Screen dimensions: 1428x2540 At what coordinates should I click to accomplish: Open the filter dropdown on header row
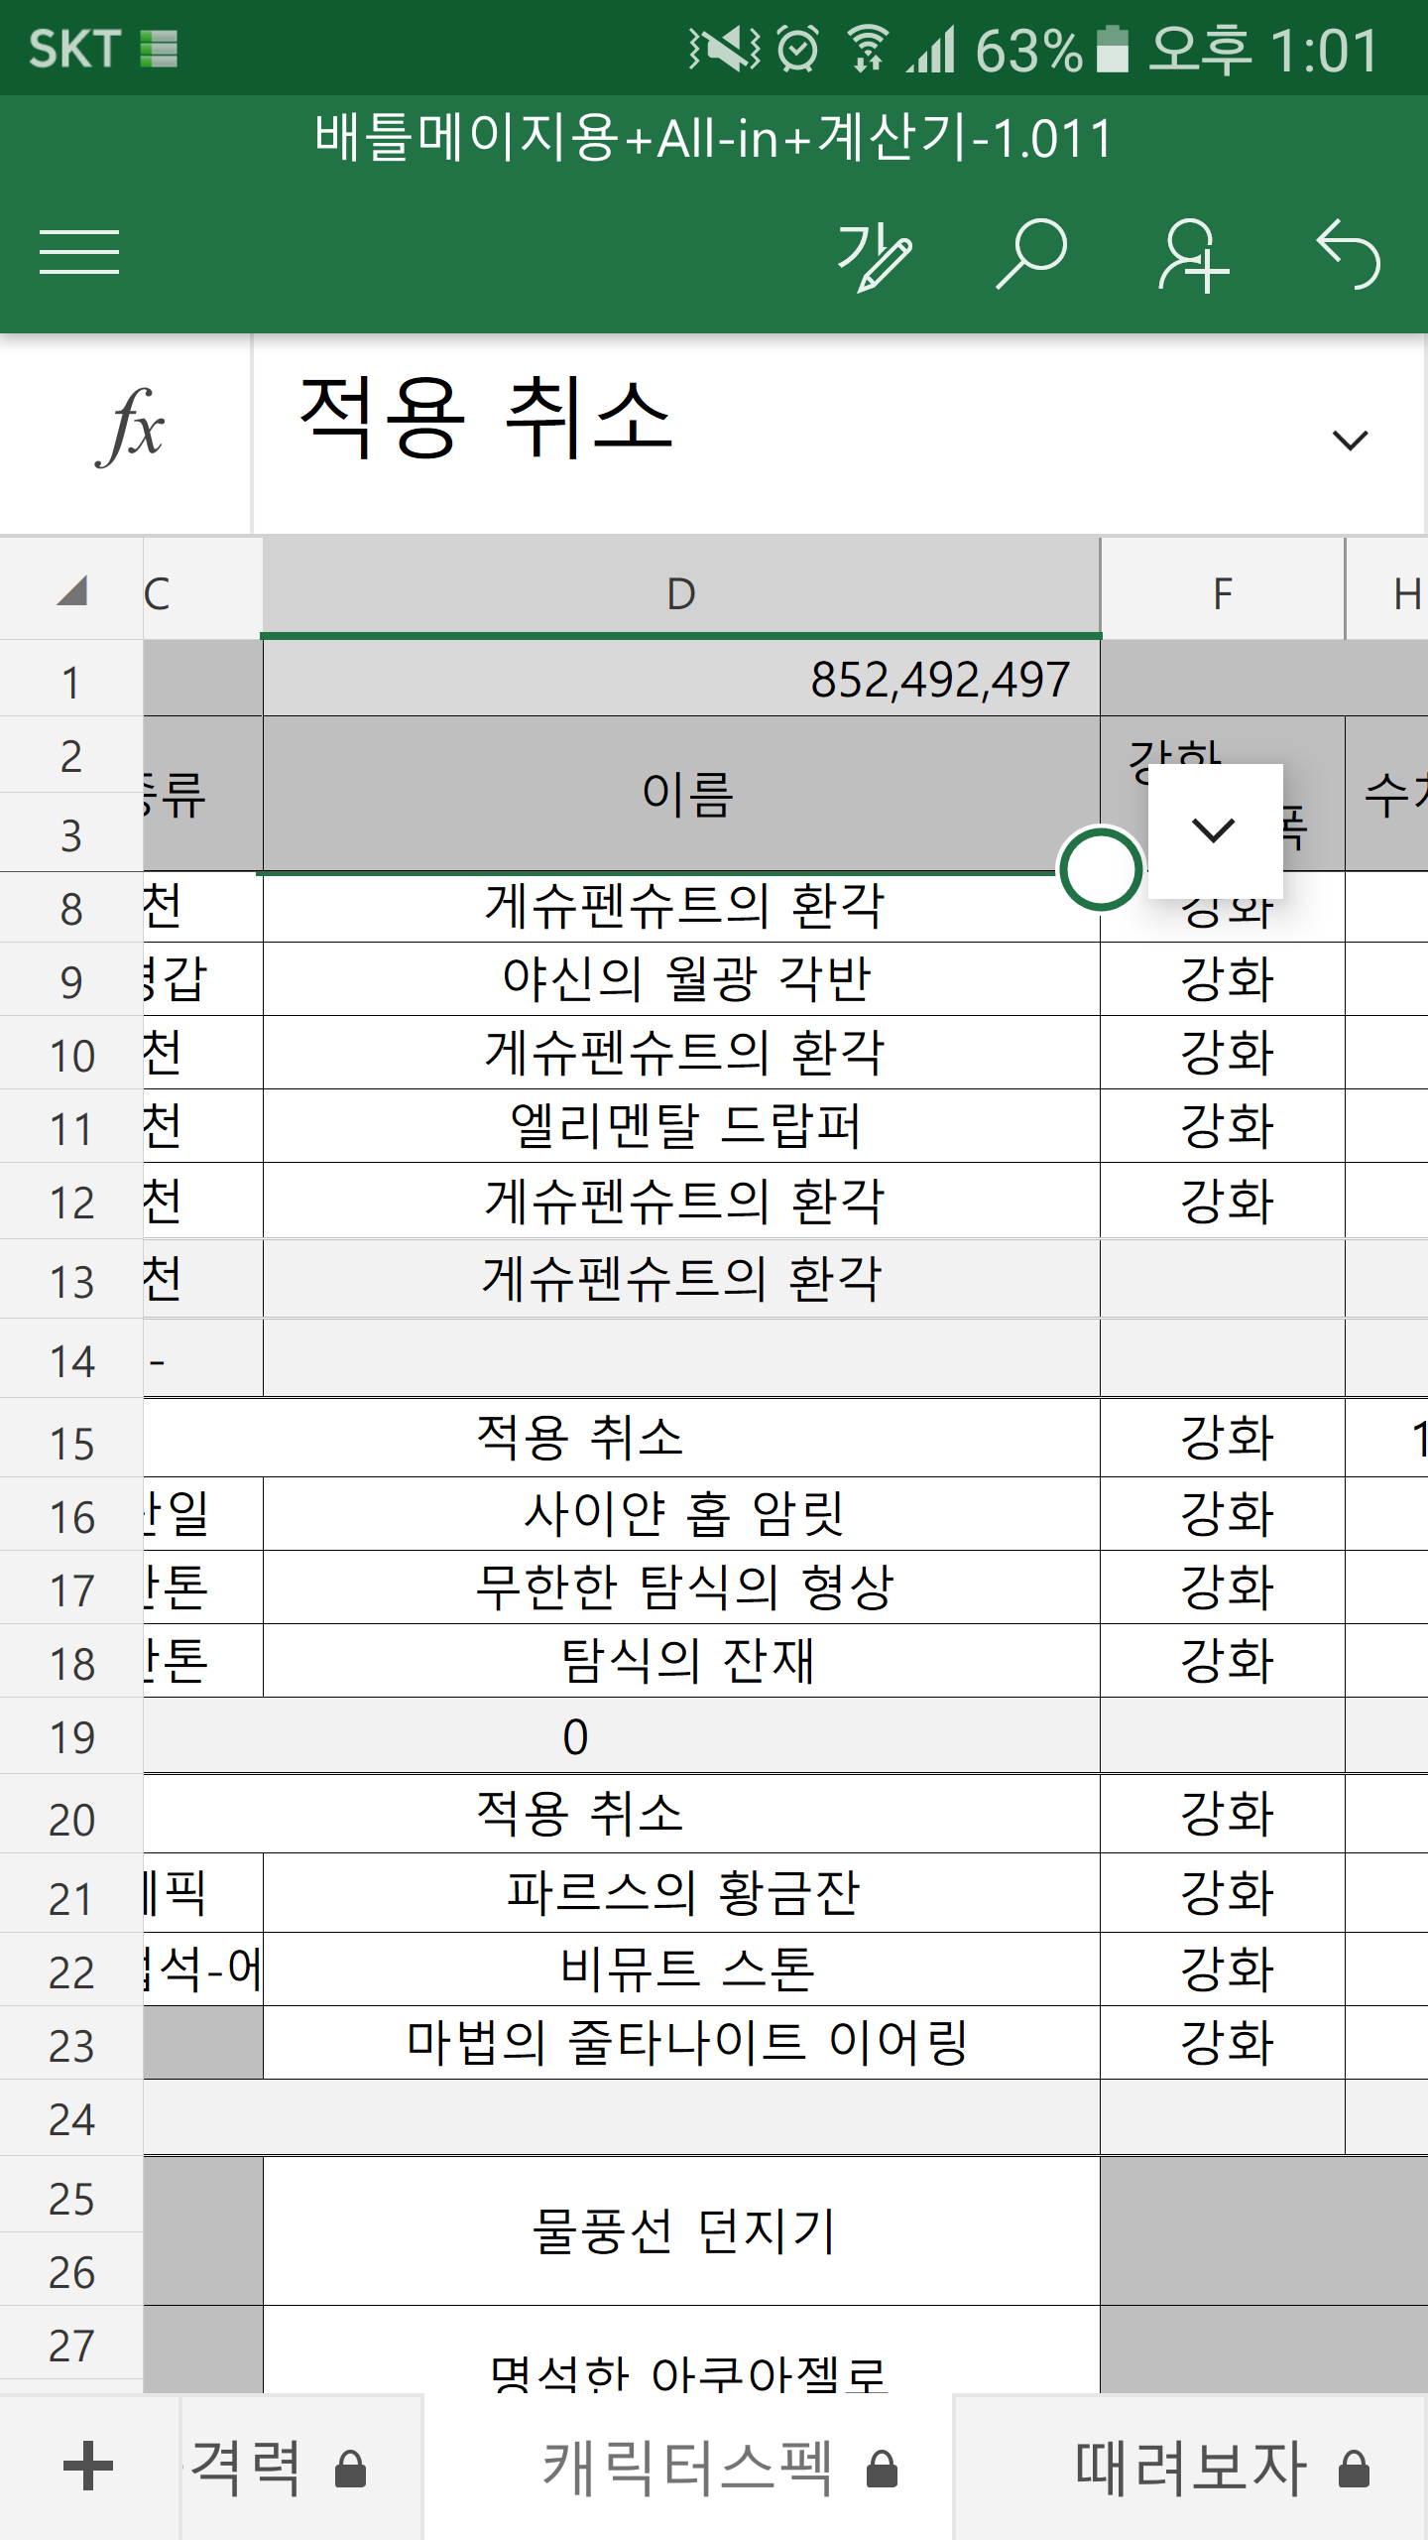point(1214,829)
